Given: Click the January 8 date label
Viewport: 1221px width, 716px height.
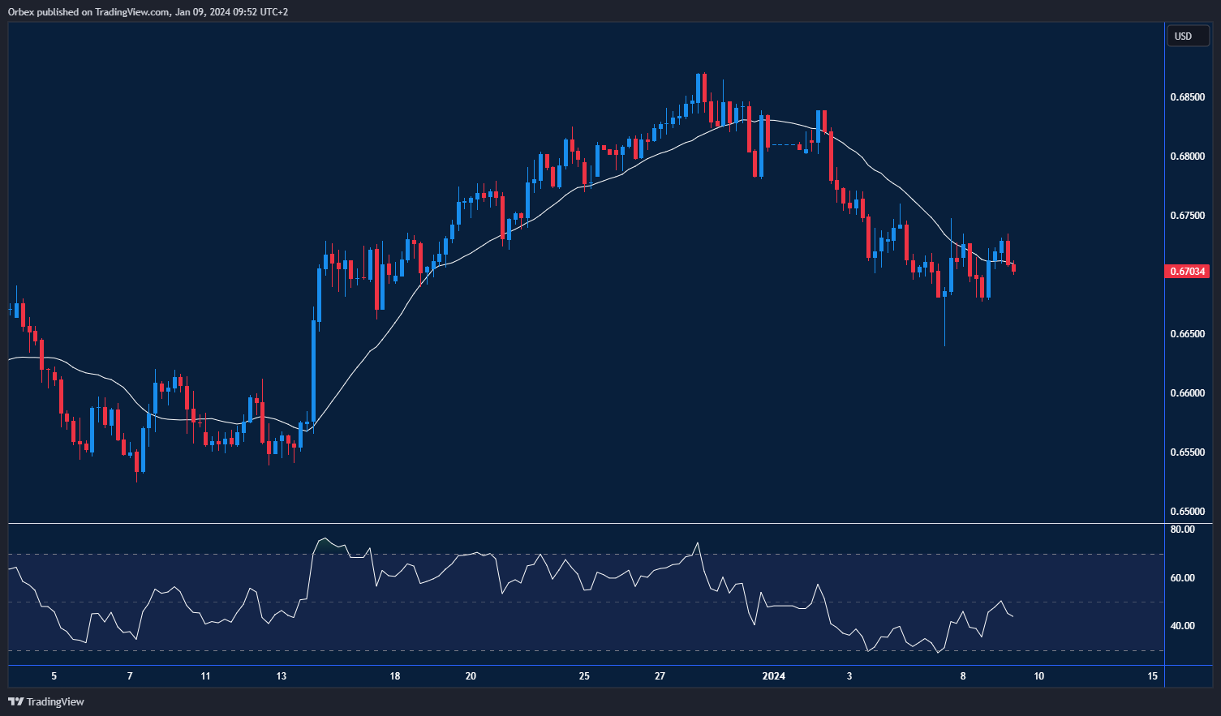Looking at the screenshot, I should pos(962,675).
